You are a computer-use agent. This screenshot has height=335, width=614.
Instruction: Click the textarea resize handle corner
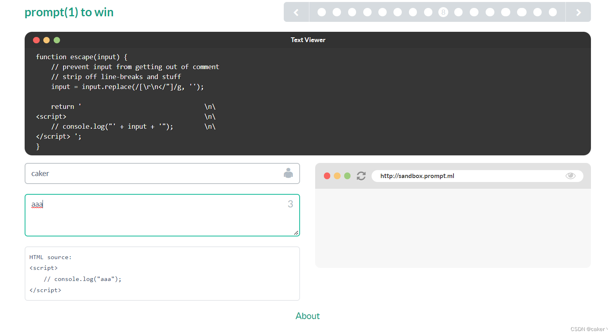point(296,233)
